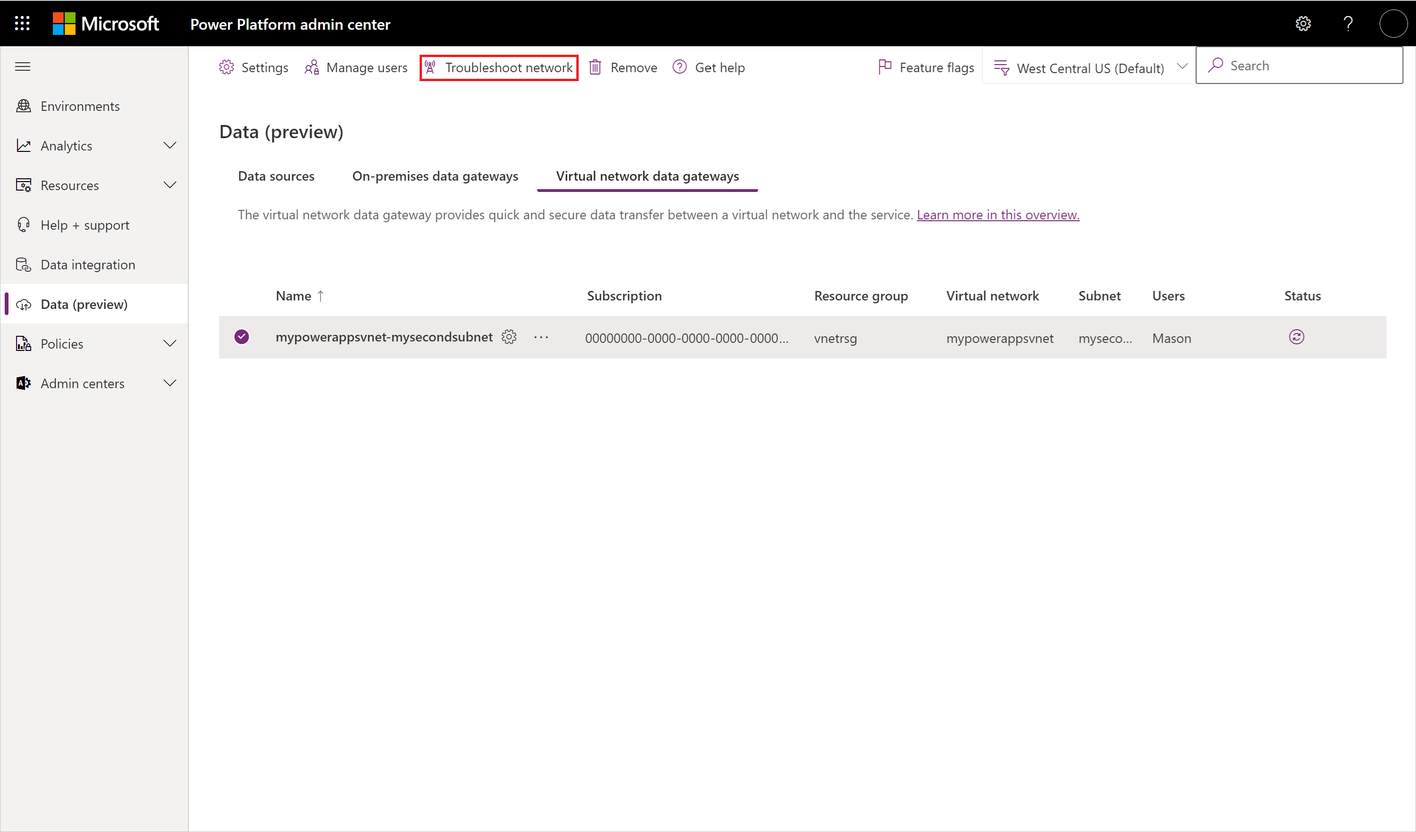The width and height of the screenshot is (1416, 832).
Task: Click the Virtual network column header
Action: click(x=992, y=296)
